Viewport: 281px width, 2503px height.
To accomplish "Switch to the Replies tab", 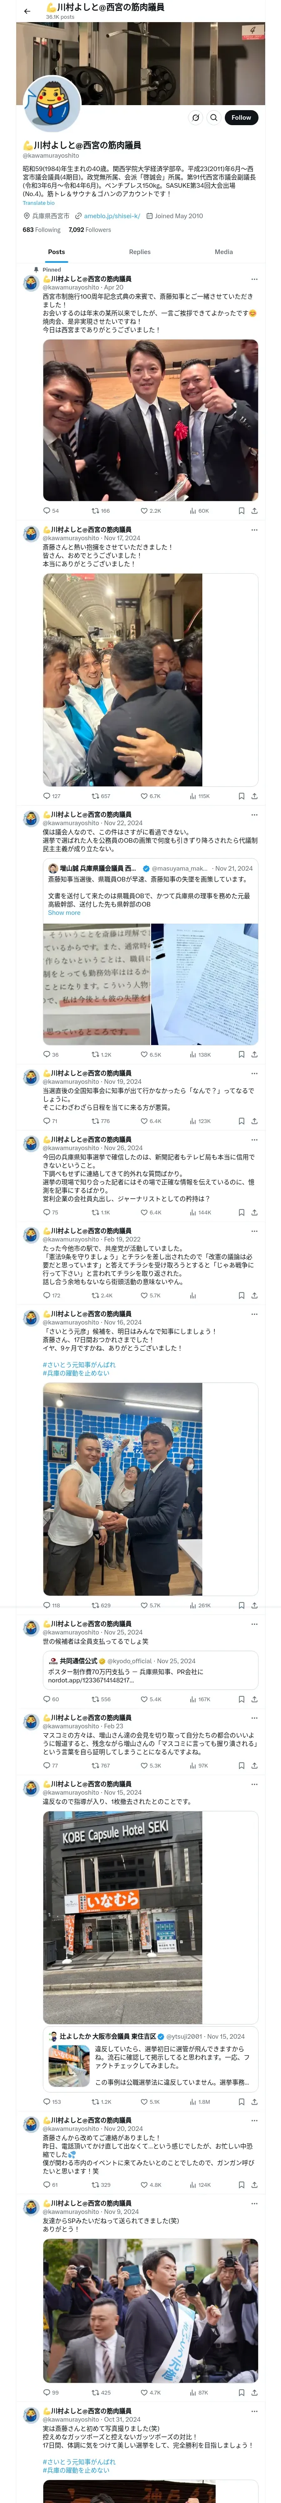I will 139,252.
